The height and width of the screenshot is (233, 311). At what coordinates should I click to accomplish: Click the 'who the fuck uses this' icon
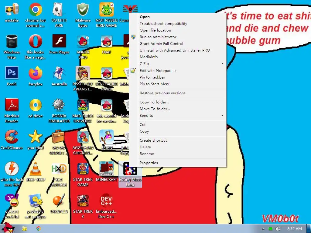(12, 174)
